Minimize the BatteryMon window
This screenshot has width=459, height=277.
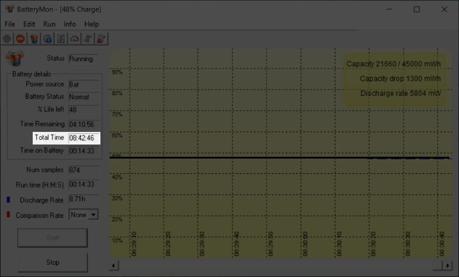point(390,9)
